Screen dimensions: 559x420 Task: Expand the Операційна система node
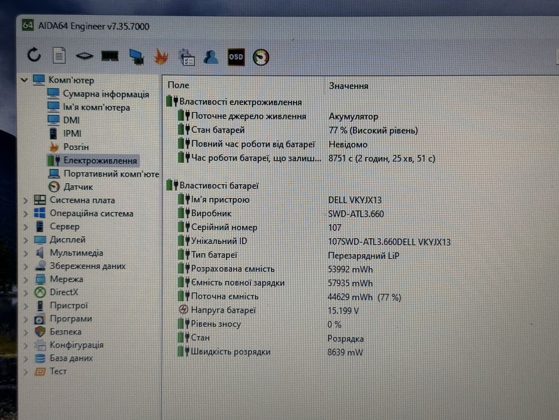click(26, 214)
